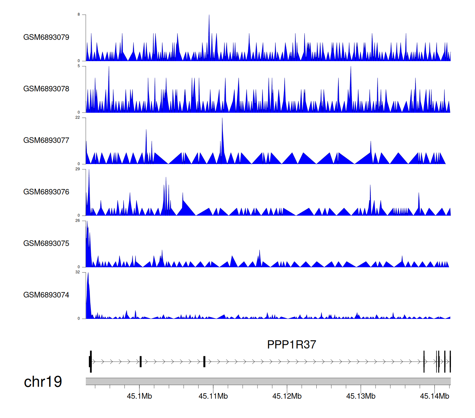This screenshot has height=418, width=475.
Task: Select the 45.11Mb position label
Action: 213,396
